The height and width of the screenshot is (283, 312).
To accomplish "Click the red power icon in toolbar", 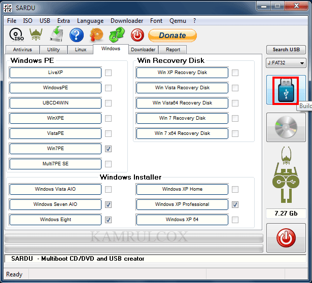I will pos(137,35).
